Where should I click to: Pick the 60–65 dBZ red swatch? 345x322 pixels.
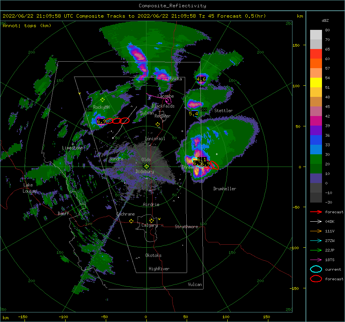[316, 54]
